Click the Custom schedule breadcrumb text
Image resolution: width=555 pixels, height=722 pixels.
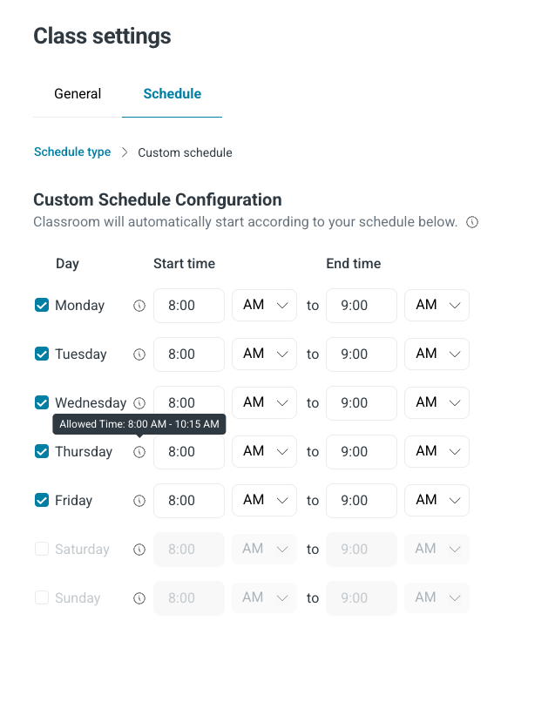coord(186,152)
